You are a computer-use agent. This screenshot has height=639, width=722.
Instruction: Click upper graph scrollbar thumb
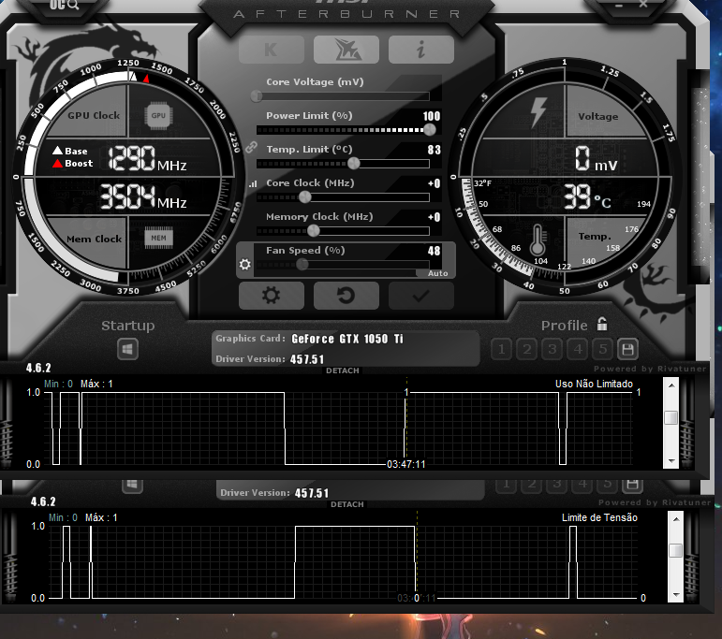coord(671,417)
